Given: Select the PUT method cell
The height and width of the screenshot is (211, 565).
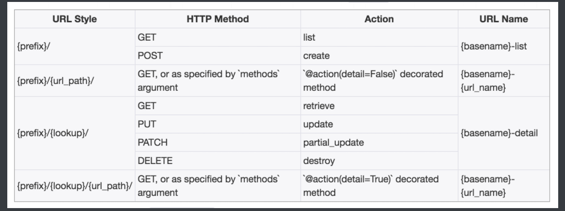Looking at the screenshot, I should tap(146, 124).
